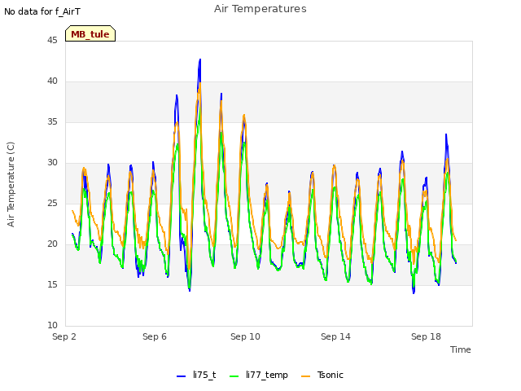Click the 'No data for f_AirT' message
Screen dimensions: 521x391
42,11
